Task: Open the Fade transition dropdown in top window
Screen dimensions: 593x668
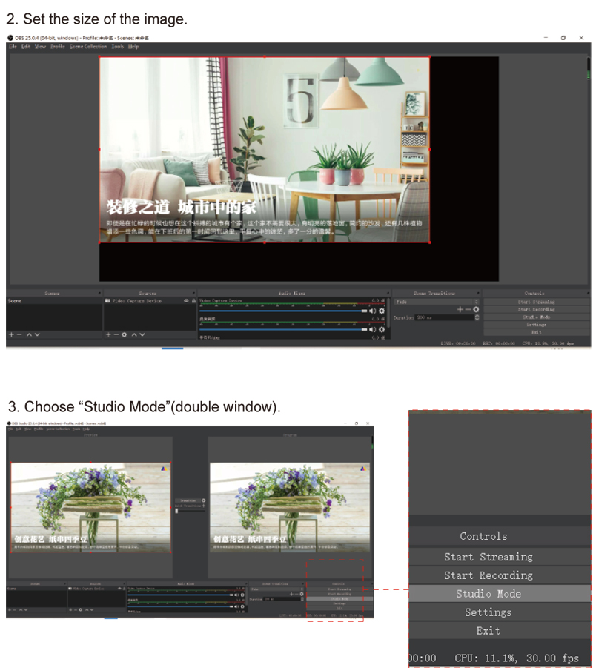Action: pos(437,302)
